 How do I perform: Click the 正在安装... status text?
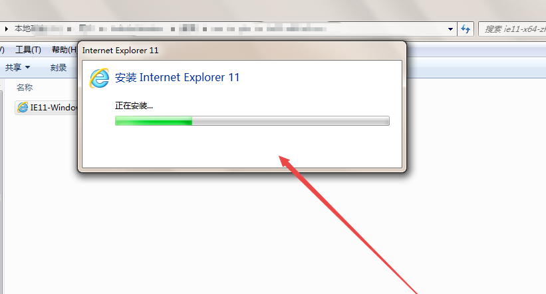tap(134, 106)
